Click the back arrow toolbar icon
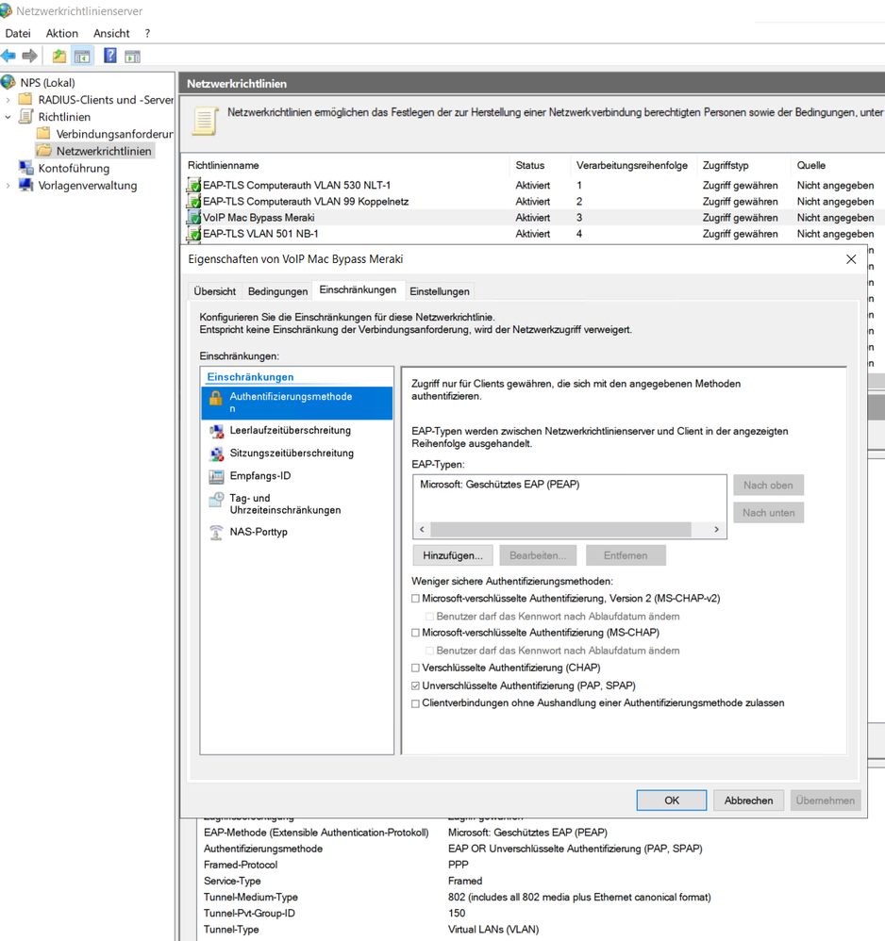Image resolution: width=885 pixels, height=941 pixels. point(9,57)
